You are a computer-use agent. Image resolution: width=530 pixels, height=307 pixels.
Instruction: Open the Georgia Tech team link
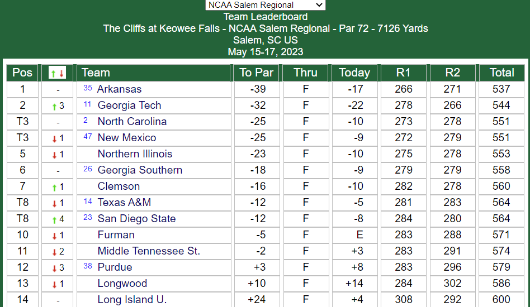click(x=130, y=105)
